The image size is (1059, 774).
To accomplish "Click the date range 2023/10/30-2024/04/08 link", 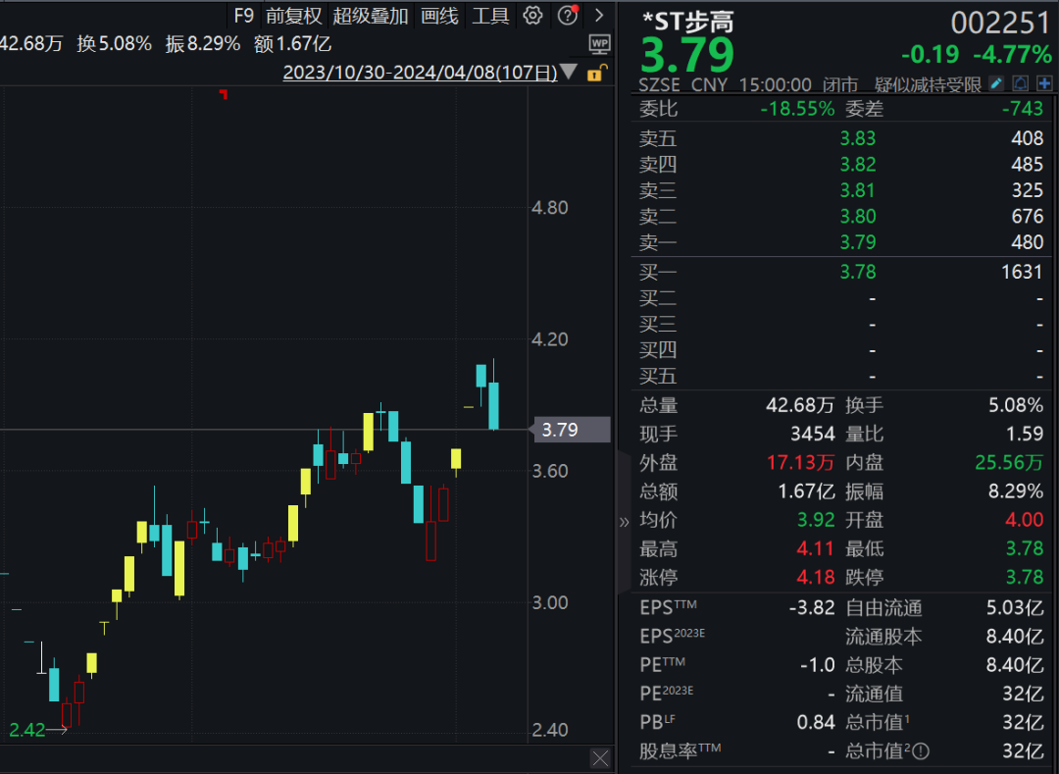I will click(x=420, y=73).
